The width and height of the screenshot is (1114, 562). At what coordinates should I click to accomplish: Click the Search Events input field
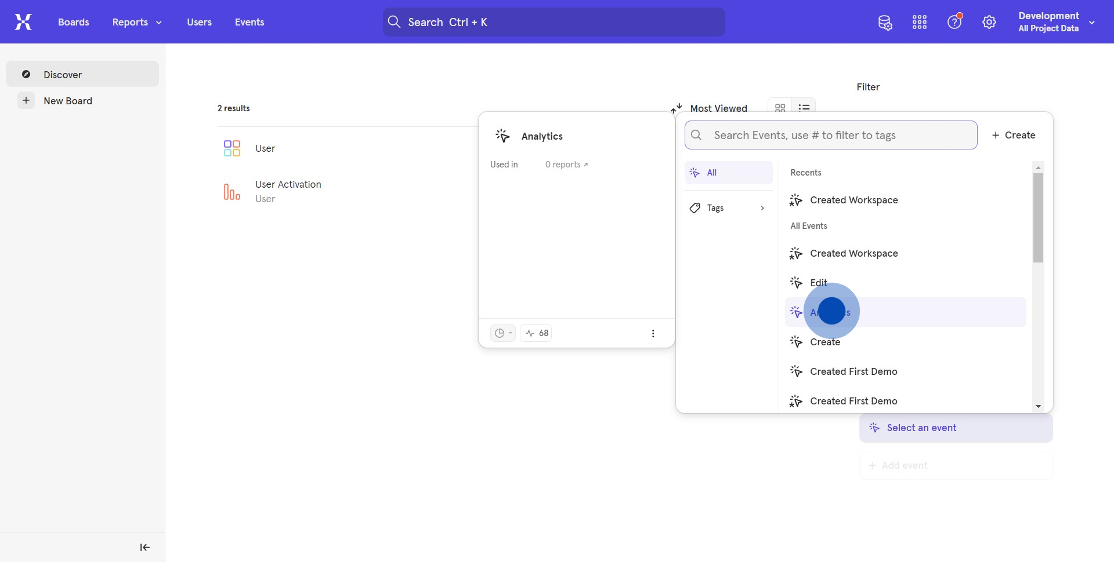pos(835,135)
